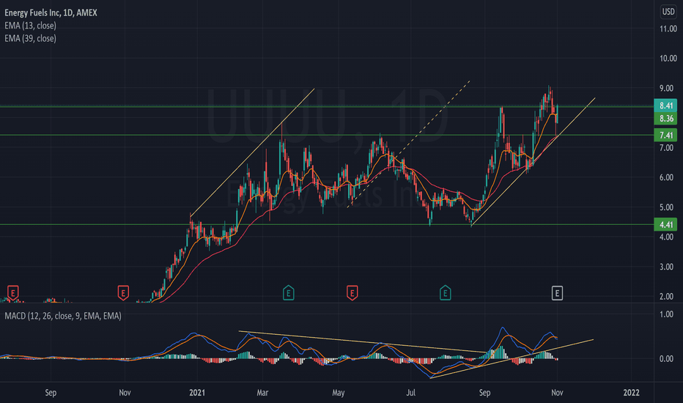Open the red earnings marker above Nov 2020
Screen dimensions: 683x403
pos(123,293)
